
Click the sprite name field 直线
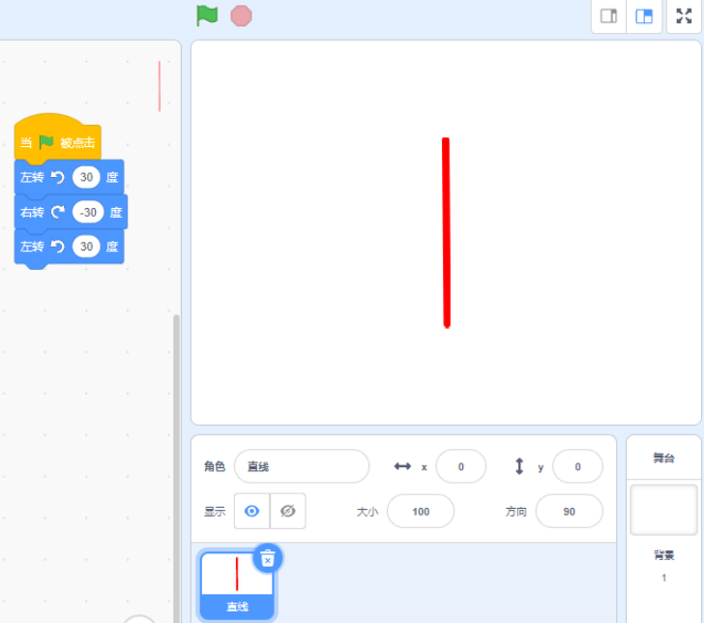coord(302,466)
